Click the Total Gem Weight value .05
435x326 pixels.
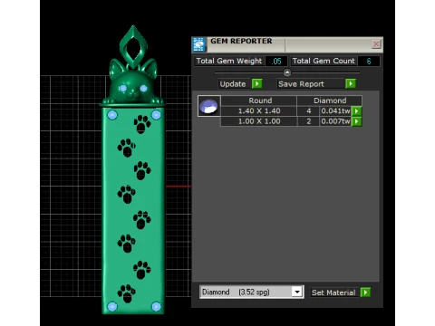276,62
